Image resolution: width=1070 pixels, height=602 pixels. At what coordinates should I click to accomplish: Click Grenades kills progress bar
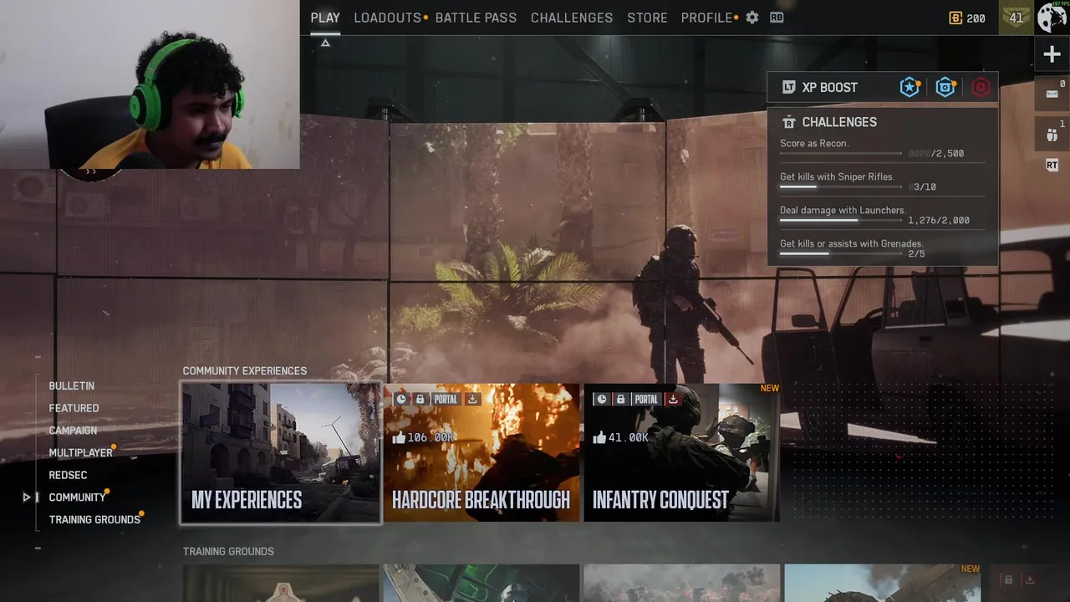coord(841,254)
